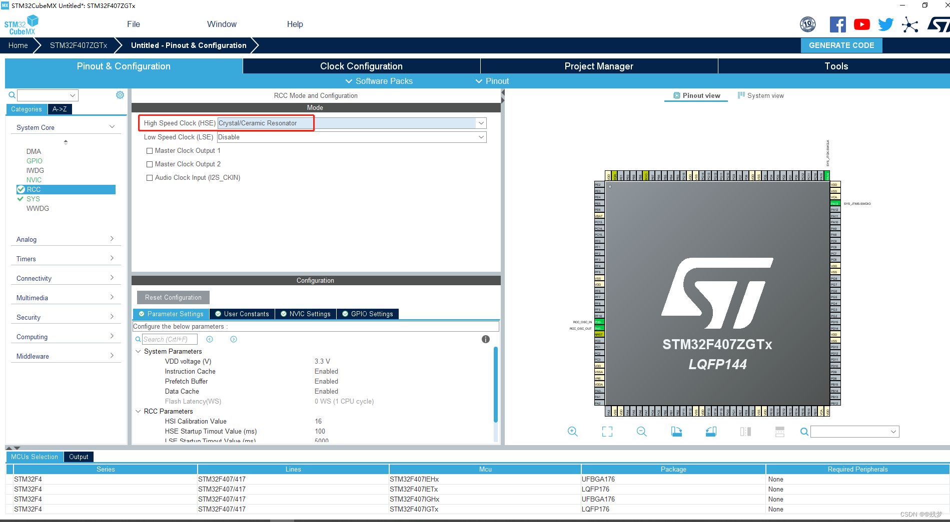Show parameter information icon
950x522 pixels.
pos(486,339)
